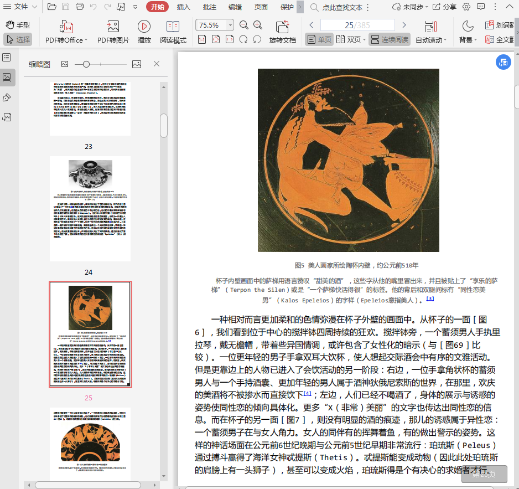Select the page 24 thumbnail
Viewport: 519px width, 489px height.
pos(90,209)
